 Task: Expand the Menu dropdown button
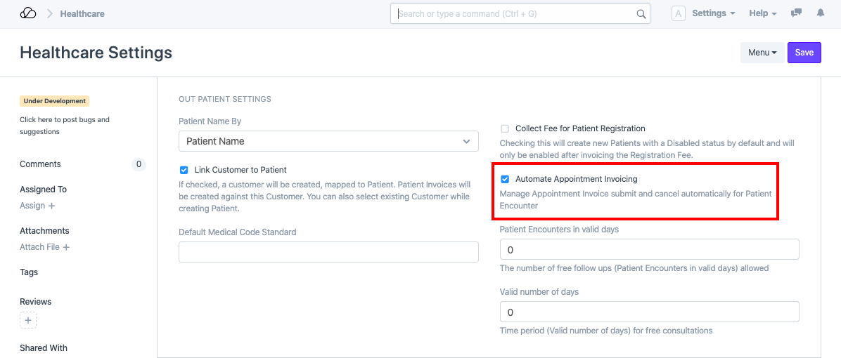tap(762, 53)
